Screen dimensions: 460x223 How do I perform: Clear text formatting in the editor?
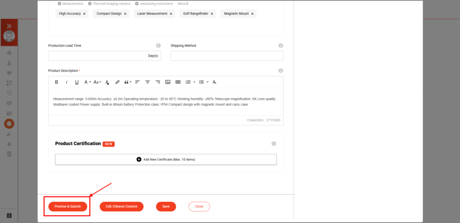pyautogui.click(x=214, y=82)
